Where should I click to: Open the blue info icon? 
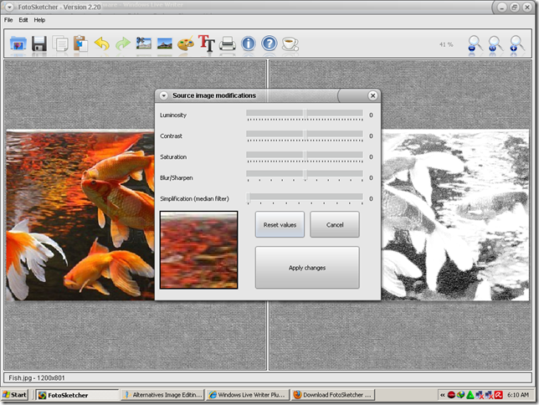tap(249, 44)
